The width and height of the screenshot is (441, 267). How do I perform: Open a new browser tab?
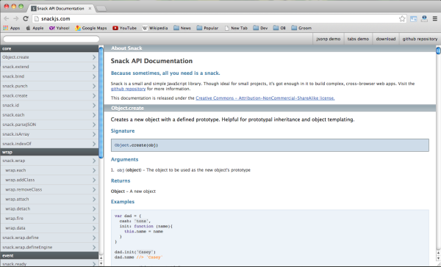[x=101, y=9]
